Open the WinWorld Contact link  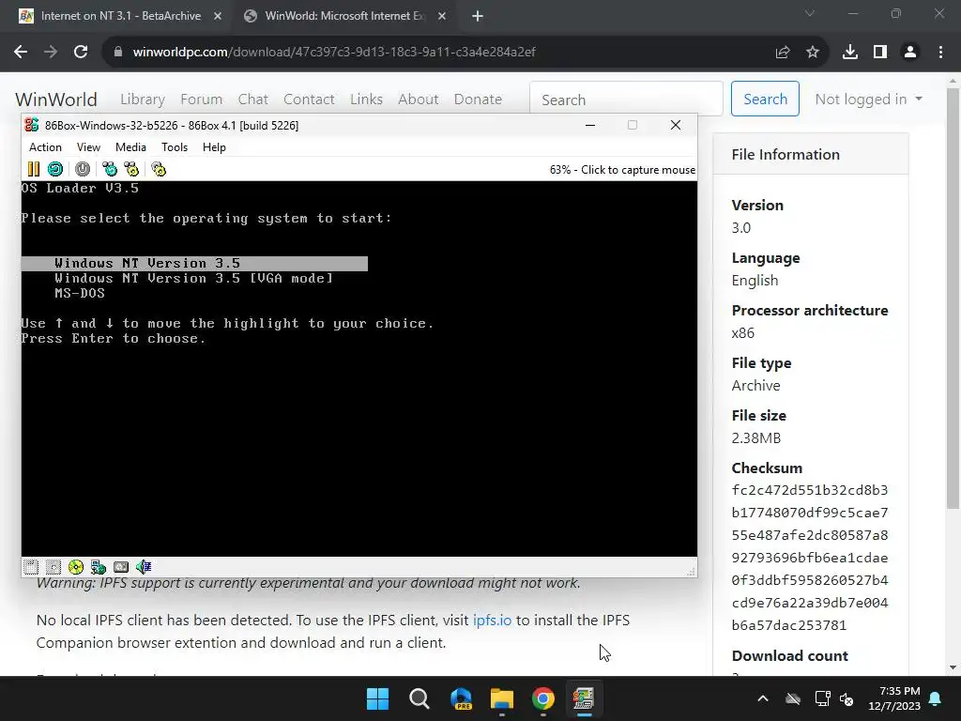[x=309, y=100]
